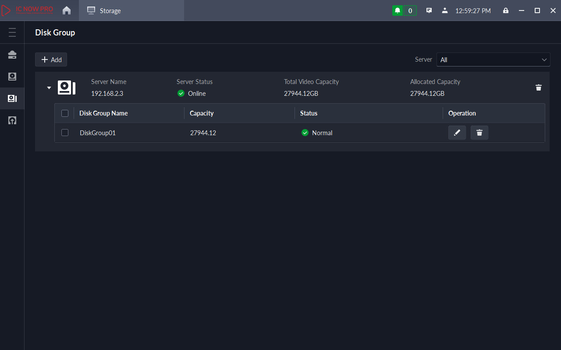Open the backup/upload sidebar icon
This screenshot has height=350, width=561.
tap(12, 120)
